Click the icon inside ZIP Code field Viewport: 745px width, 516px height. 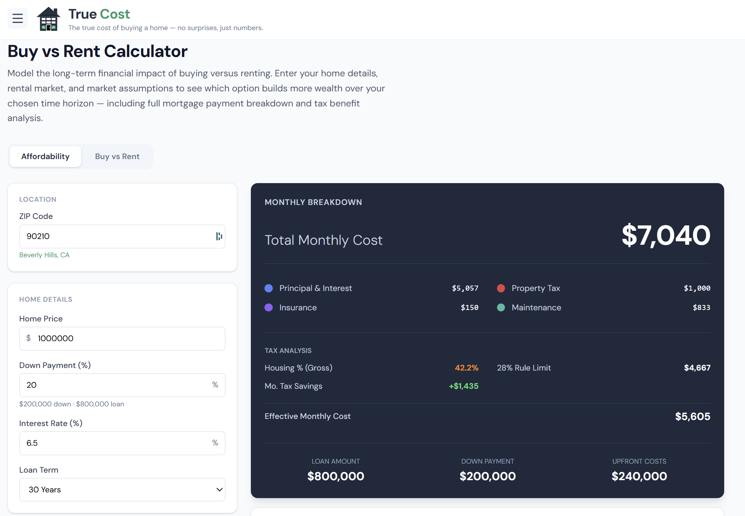pos(219,236)
